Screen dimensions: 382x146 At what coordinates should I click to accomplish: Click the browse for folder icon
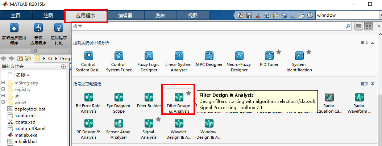pos(28,58)
